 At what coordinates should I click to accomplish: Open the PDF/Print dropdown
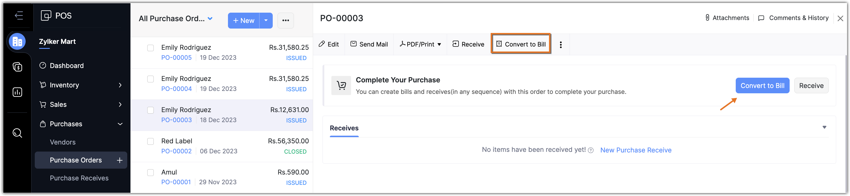coord(420,44)
